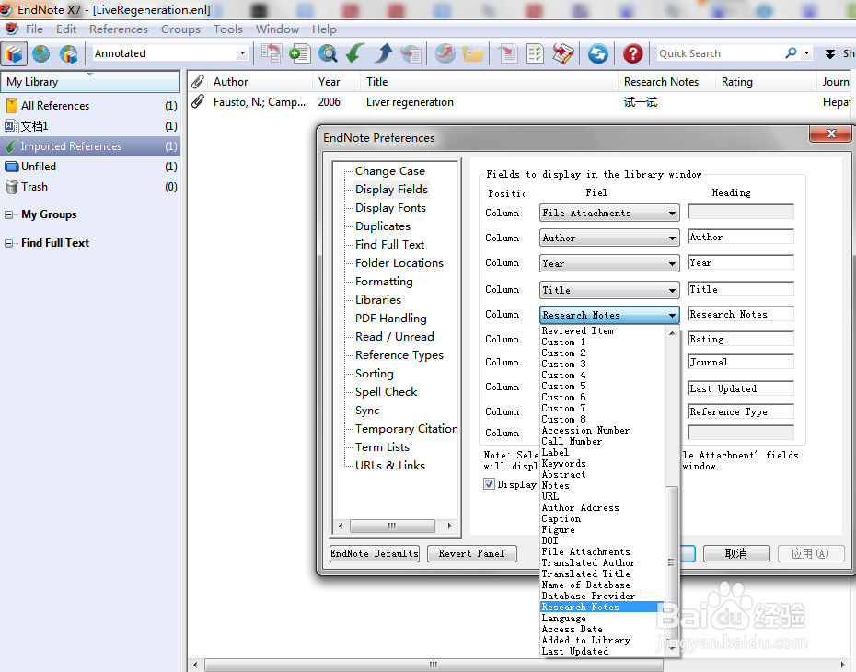
Task: Open the Groups menu
Action: (180, 29)
